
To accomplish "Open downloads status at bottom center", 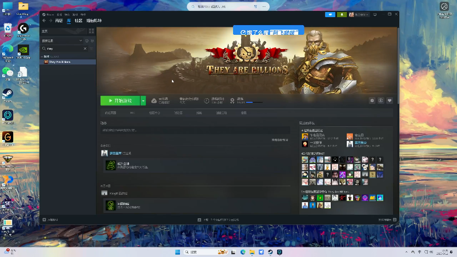I will (218, 220).
